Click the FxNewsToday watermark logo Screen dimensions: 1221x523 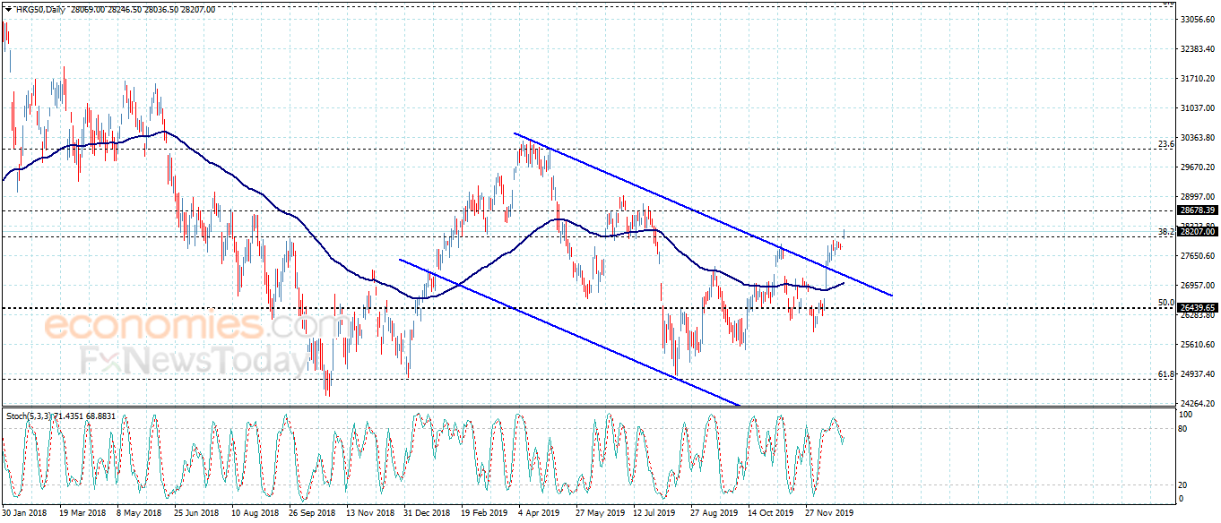(194, 361)
